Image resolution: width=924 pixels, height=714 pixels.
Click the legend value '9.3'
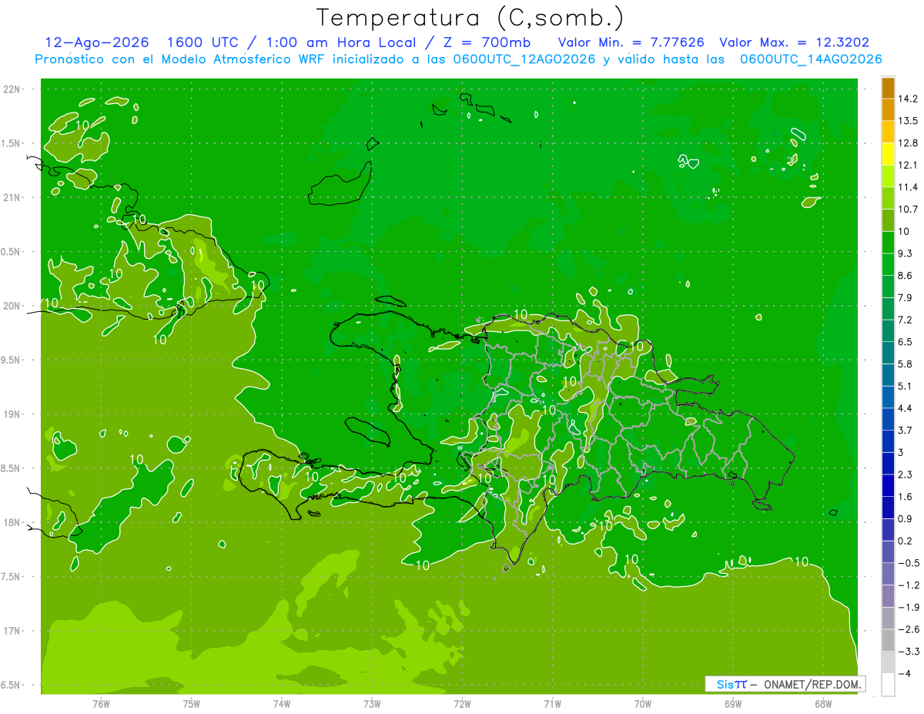click(906, 253)
